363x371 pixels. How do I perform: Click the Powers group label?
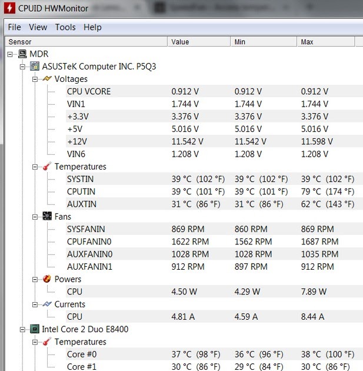coord(68,279)
